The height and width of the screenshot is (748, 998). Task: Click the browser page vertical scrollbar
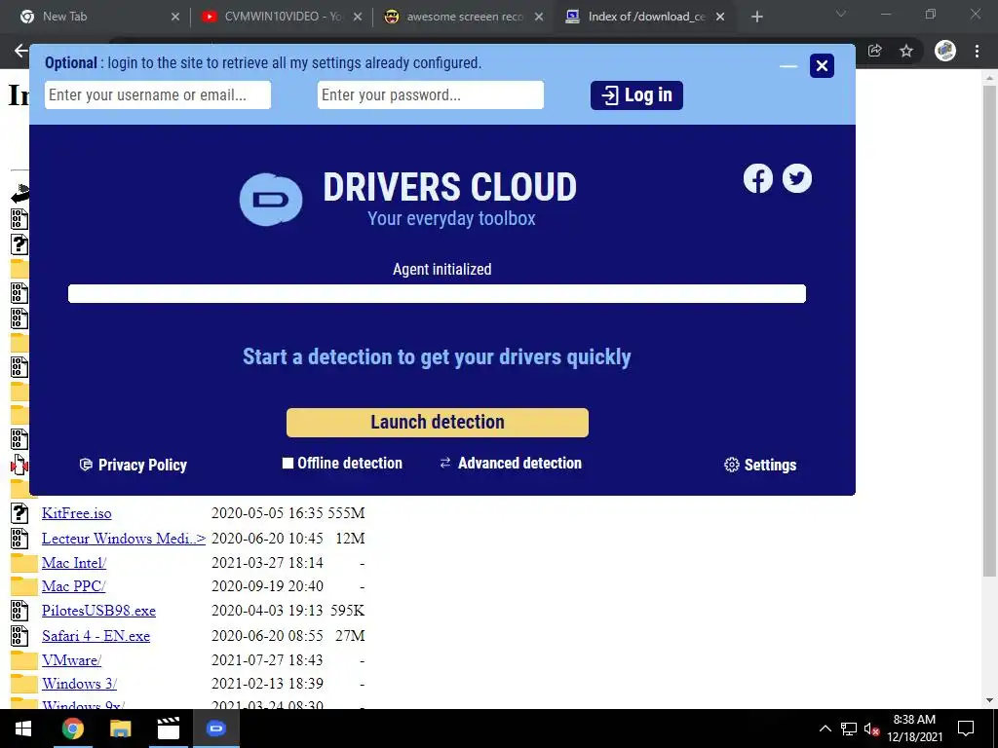990,331
